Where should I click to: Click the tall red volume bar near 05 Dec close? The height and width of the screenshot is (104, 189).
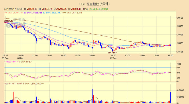[14, 97]
